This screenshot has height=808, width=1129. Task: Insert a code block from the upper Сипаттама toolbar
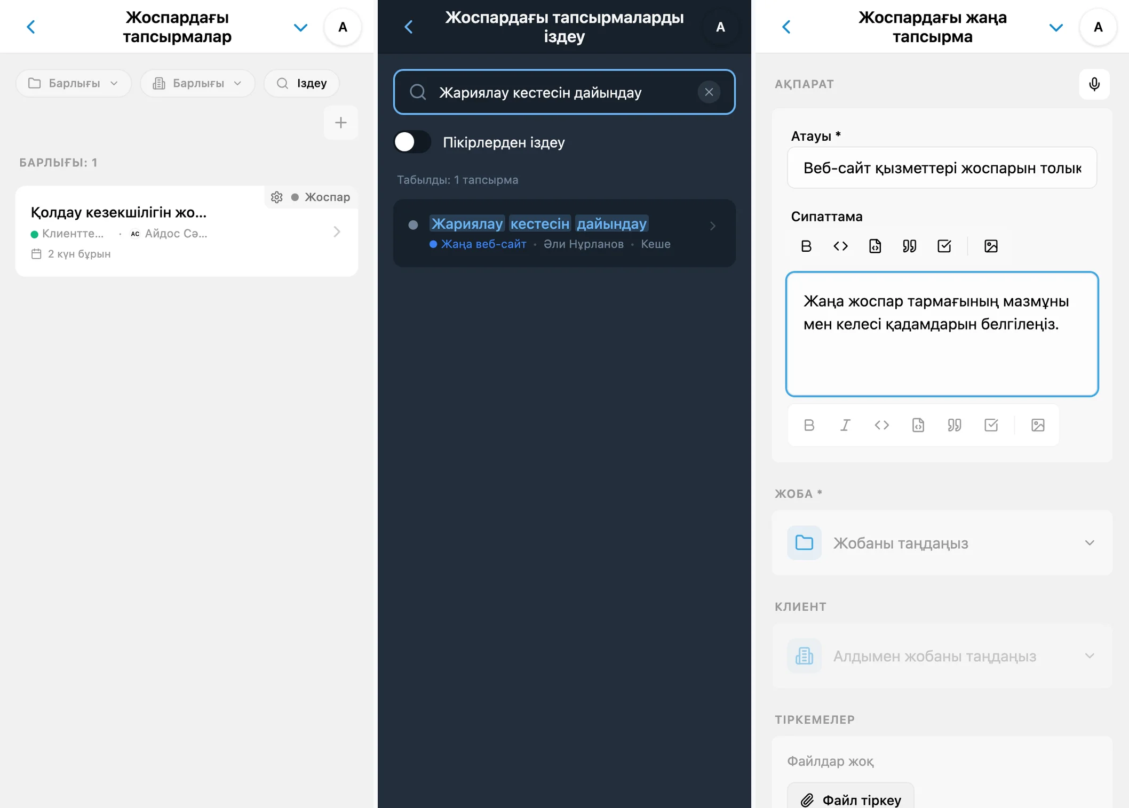click(x=875, y=246)
